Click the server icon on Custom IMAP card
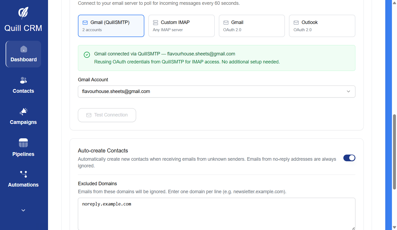 click(156, 22)
